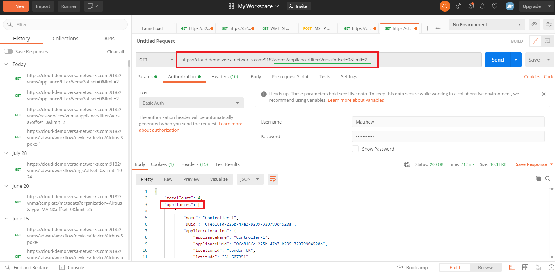Image resolution: width=555 pixels, height=272 pixels.
Task: Open Find and Replace
Action: [x=27, y=267]
